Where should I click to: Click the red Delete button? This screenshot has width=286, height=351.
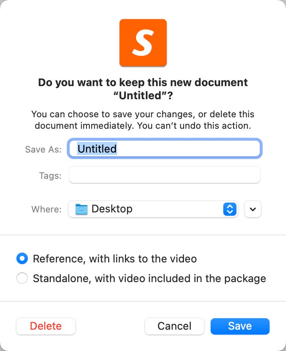(46, 326)
